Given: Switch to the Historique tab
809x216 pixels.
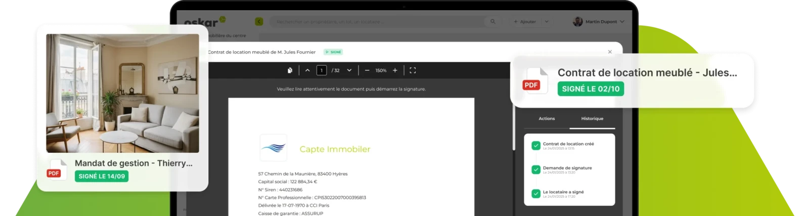Looking at the screenshot, I should coord(592,118).
